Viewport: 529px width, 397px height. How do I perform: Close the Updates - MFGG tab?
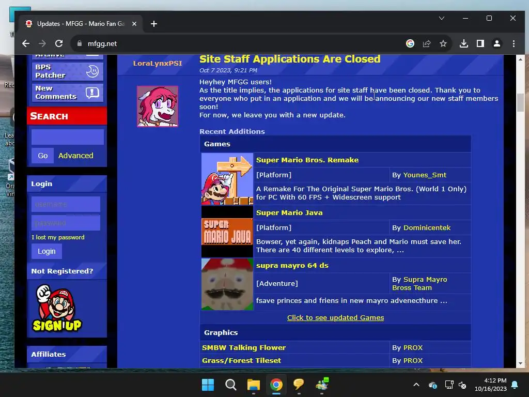pyautogui.click(x=134, y=24)
